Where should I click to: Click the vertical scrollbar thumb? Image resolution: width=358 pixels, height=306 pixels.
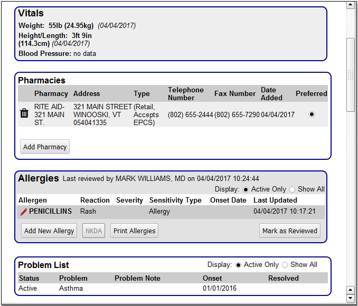(x=350, y=75)
